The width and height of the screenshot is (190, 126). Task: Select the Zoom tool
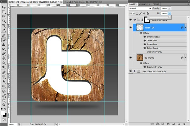coord(3,105)
